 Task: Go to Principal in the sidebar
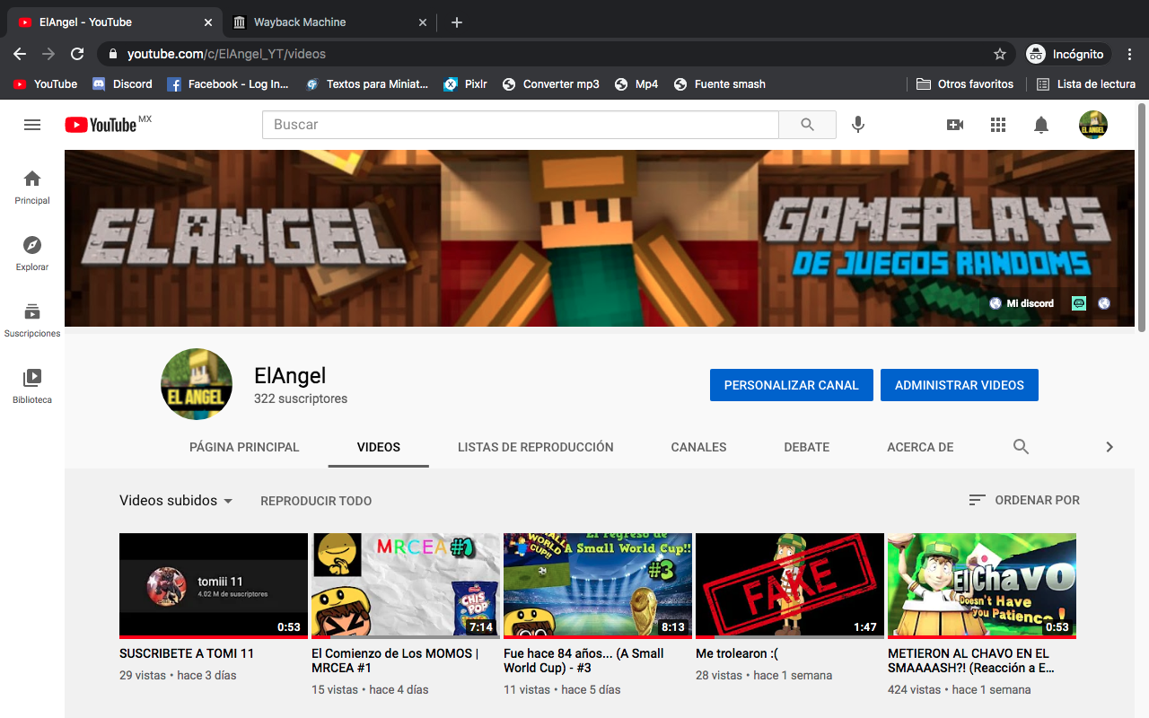point(32,187)
